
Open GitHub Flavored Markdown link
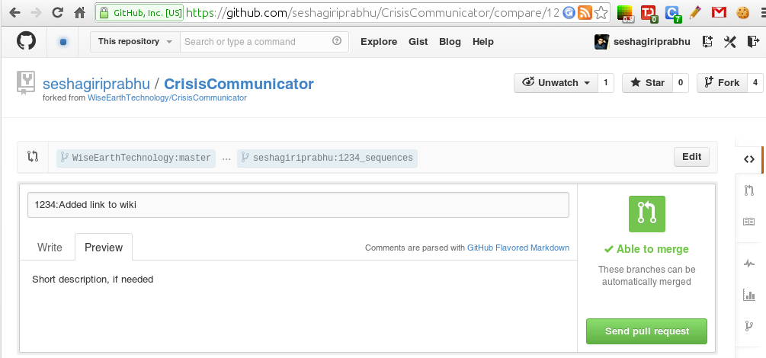(518, 248)
